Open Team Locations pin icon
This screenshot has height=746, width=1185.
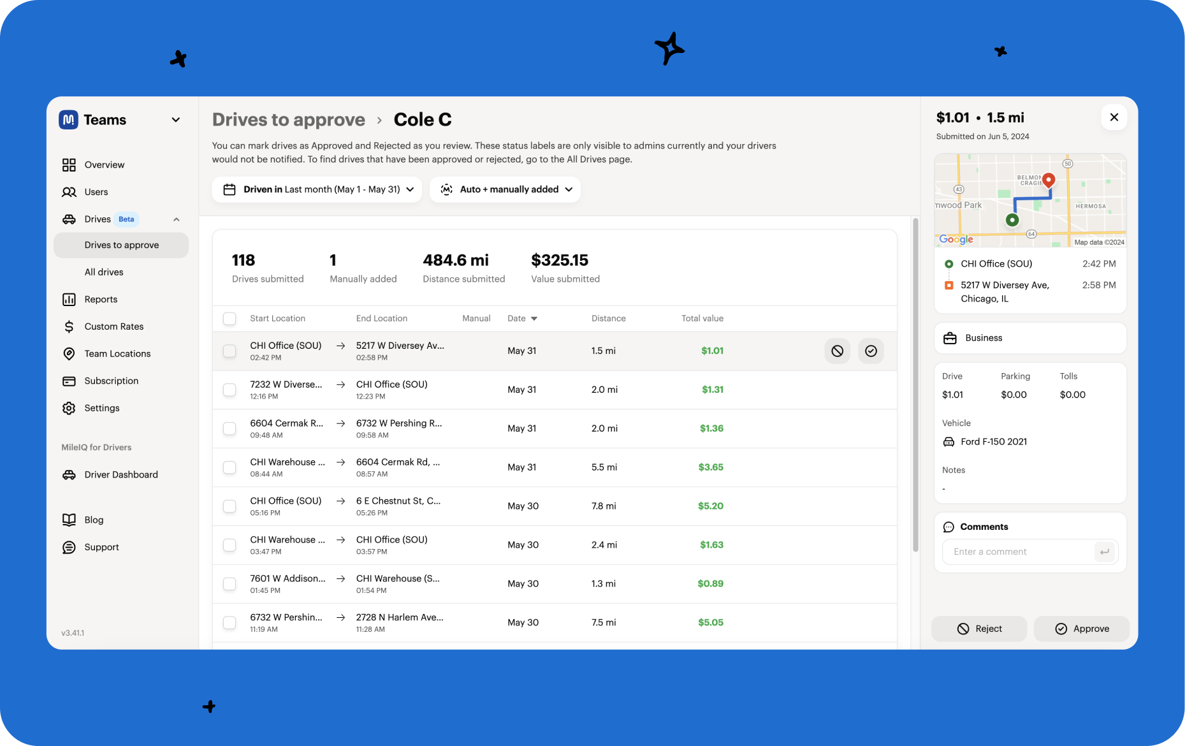pyautogui.click(x=69, y=354)
